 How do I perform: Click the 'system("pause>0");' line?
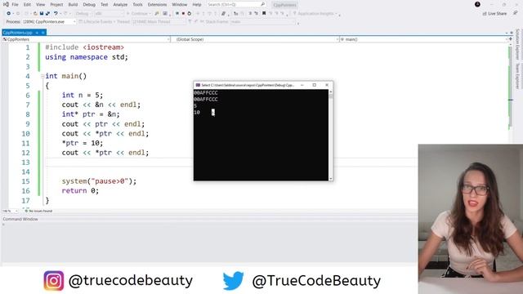99,181
